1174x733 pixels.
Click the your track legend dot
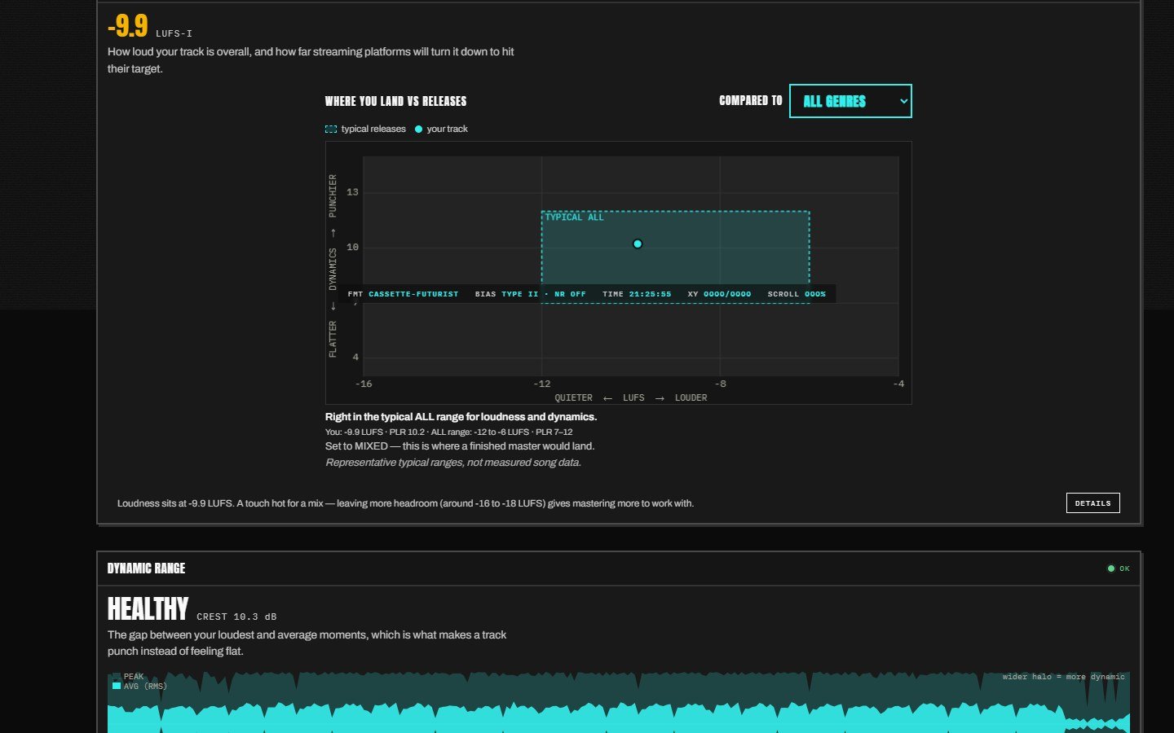click(419, 129)
